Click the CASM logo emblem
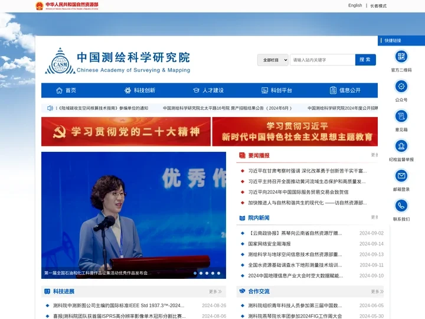This screenshot has width=425, height=319. 60,61
